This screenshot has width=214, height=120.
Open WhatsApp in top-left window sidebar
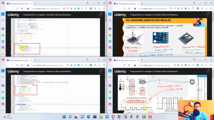click(3, 35)
